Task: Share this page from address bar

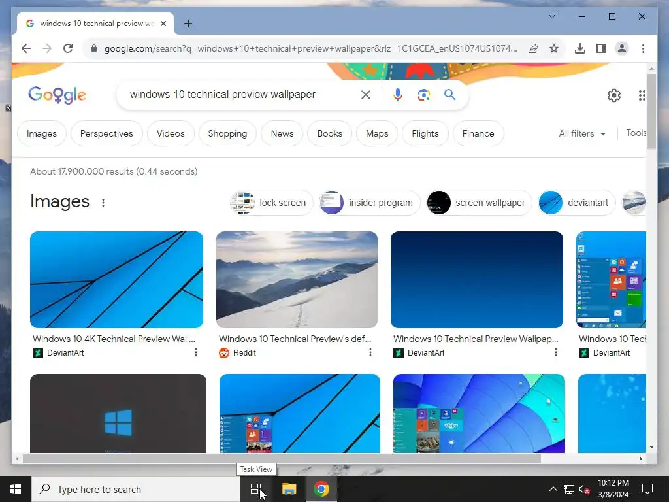Action: (x=533, y=48)
